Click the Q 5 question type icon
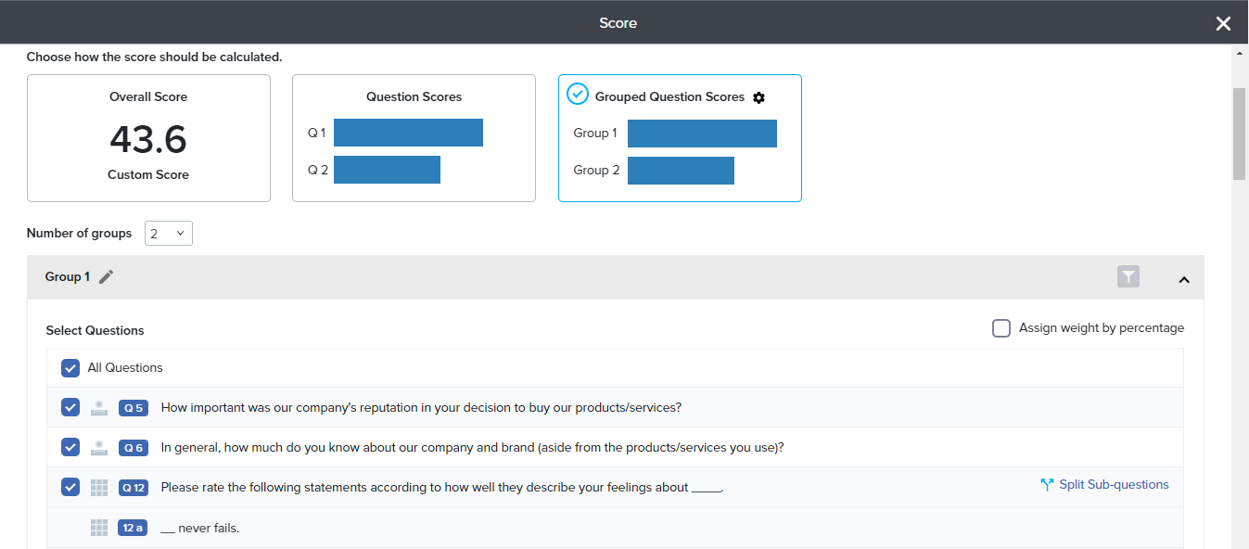The image size is (1249, 549). point(99,408)
